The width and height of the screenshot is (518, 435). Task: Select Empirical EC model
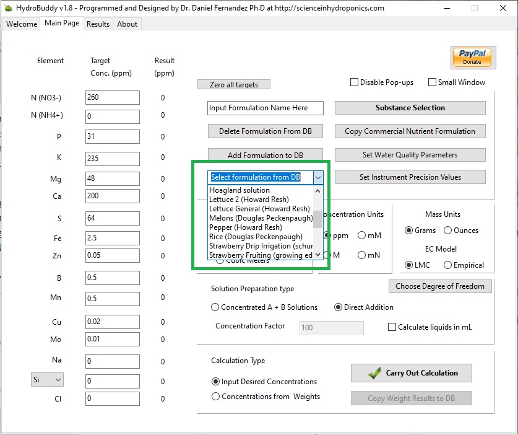[447, 265]
